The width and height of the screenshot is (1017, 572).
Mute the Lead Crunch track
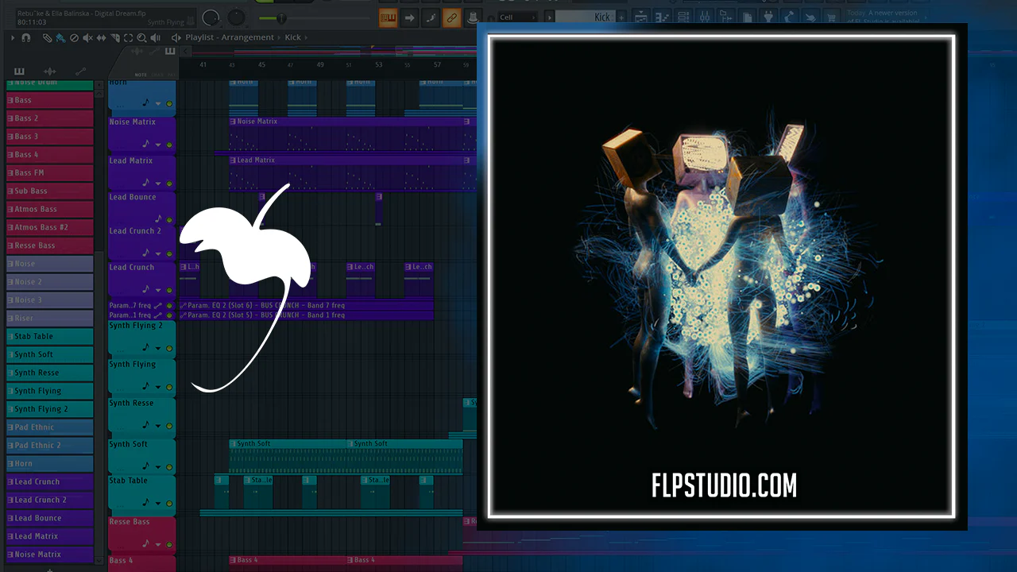click(169, 291)
